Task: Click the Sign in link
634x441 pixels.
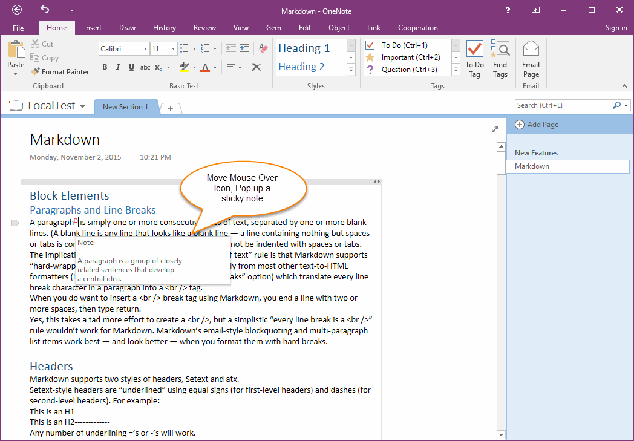Action: click(616, 28)
